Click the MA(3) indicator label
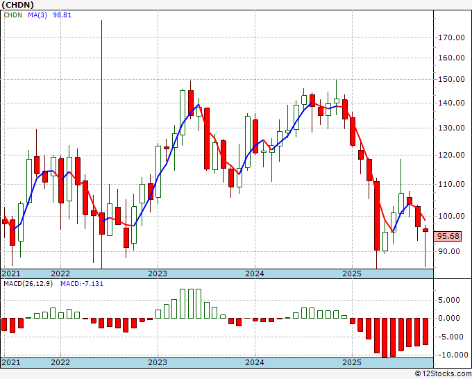The image size is (472, 379). (x=37, y=15)
